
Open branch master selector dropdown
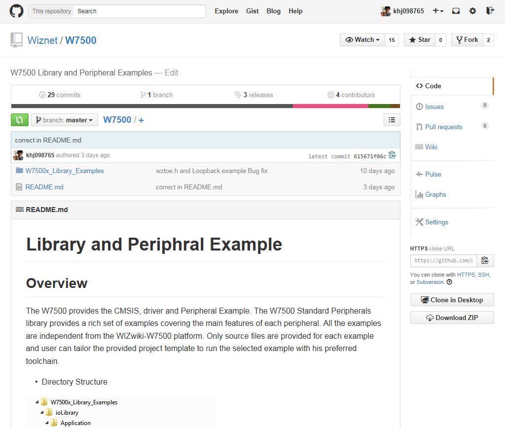[65, 120]
